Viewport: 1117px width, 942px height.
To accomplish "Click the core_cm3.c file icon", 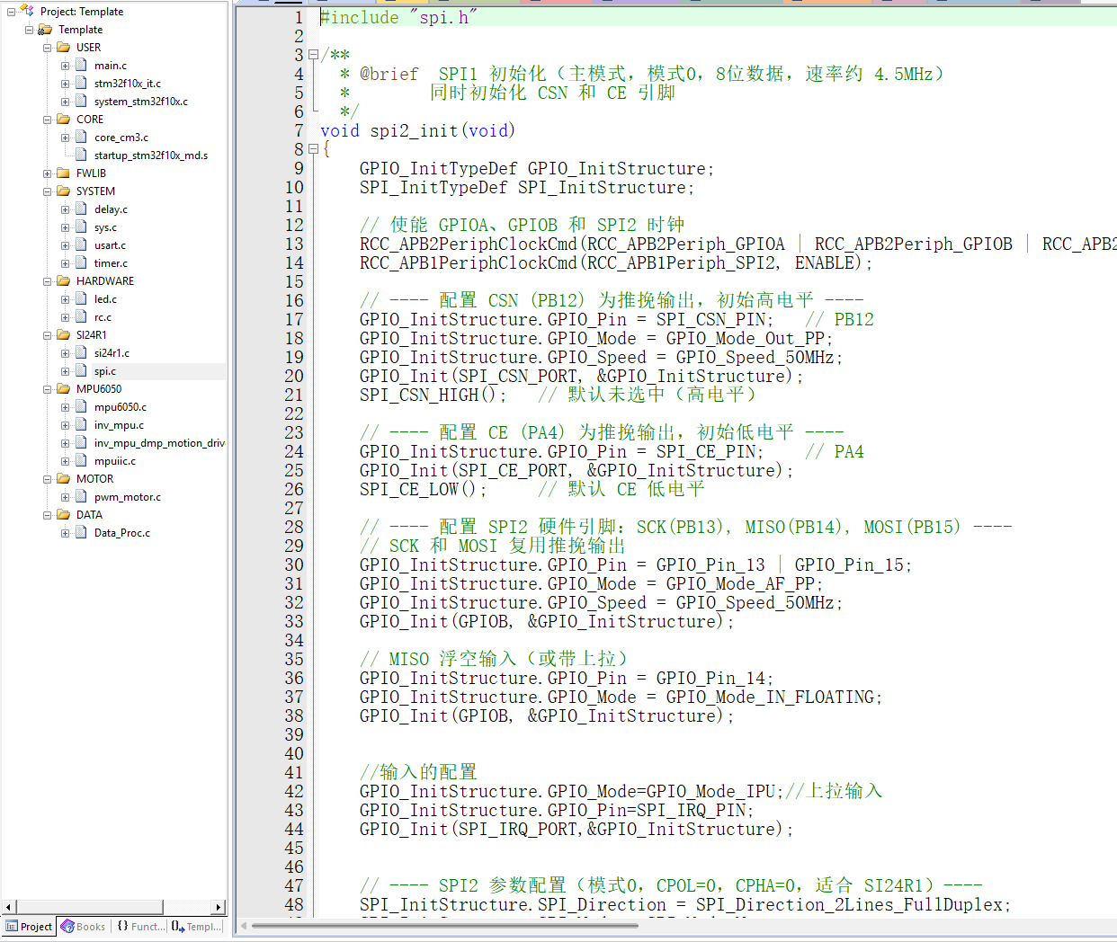I will point(81,137).
